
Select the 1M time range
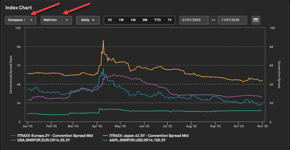133,20
